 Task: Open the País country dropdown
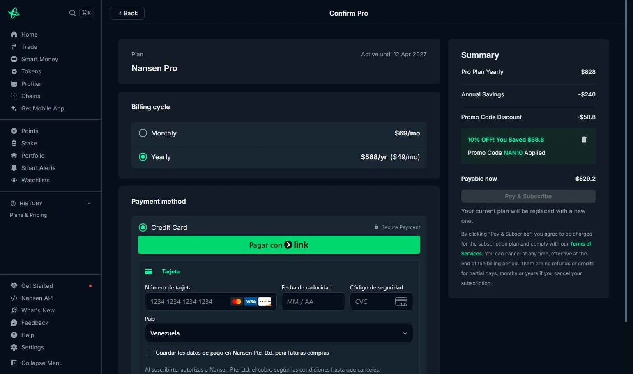tap(279, 333)
